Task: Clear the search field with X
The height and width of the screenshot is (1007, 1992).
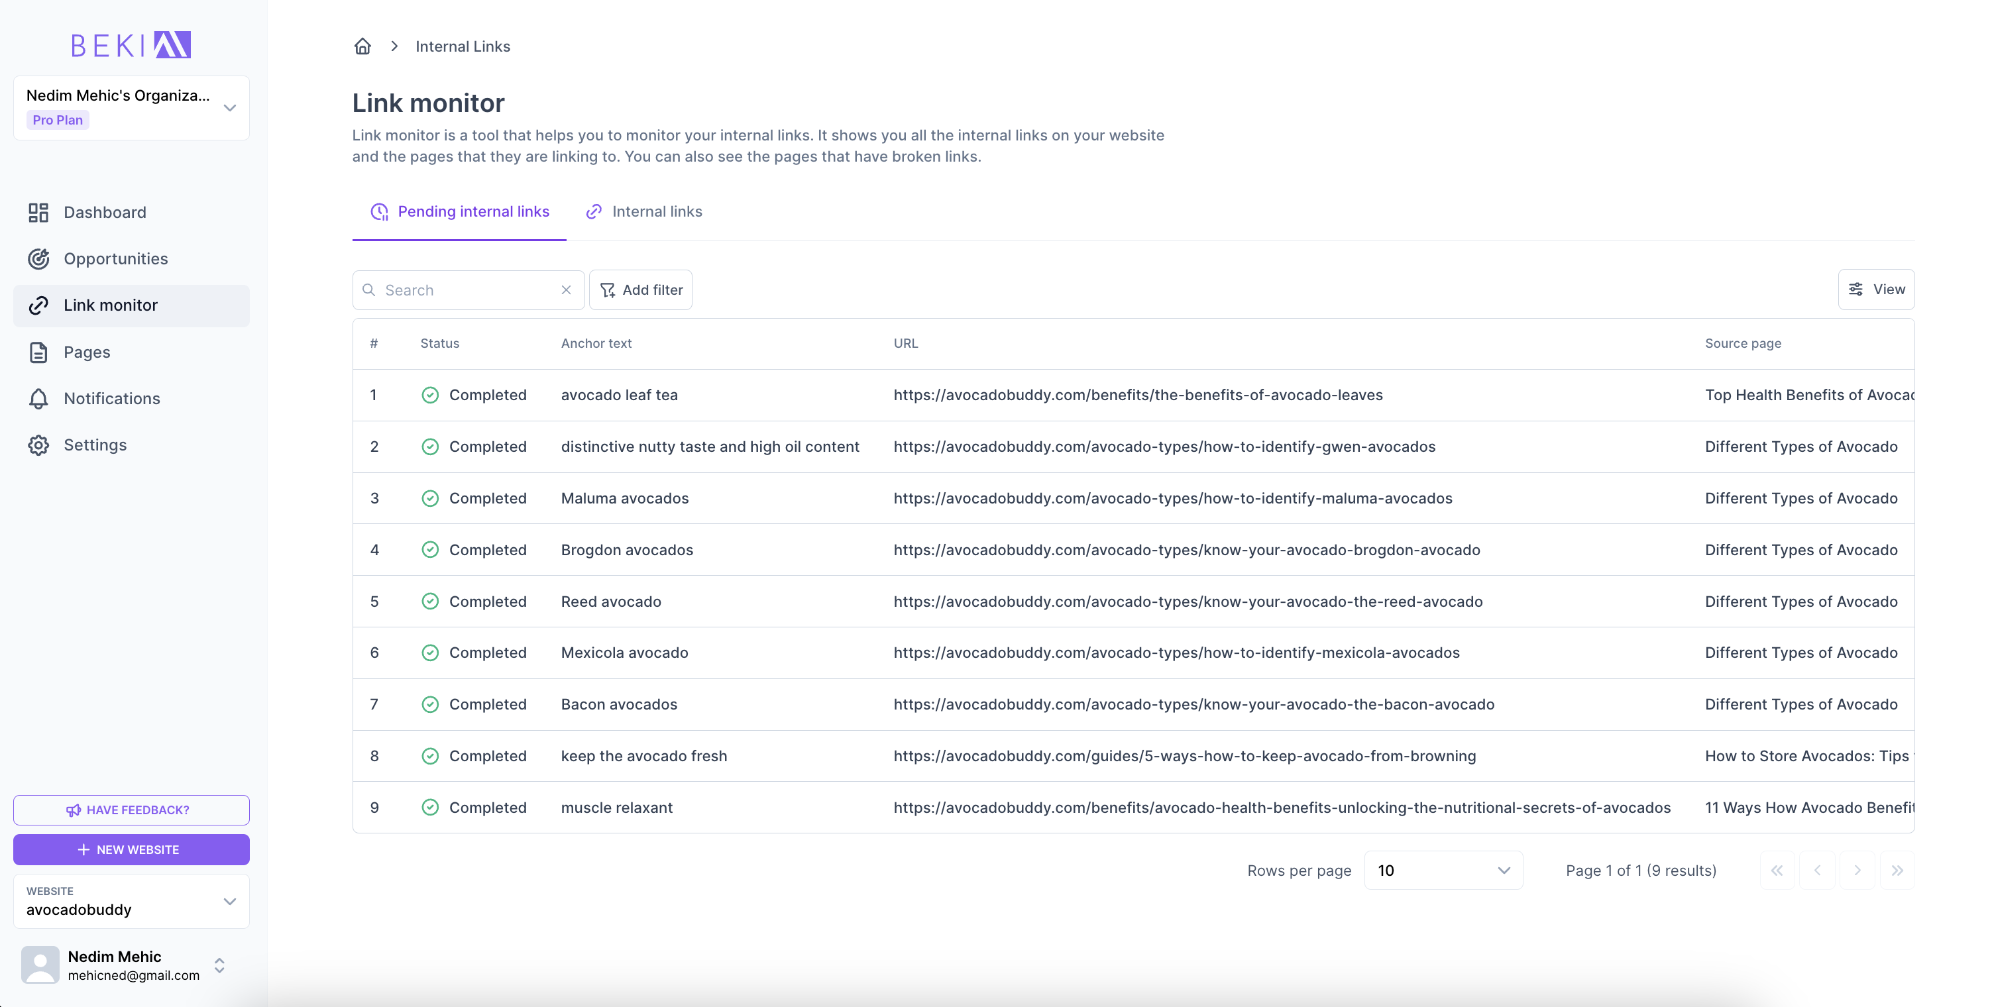Action: pyautogui.click(x=566, y=290)
